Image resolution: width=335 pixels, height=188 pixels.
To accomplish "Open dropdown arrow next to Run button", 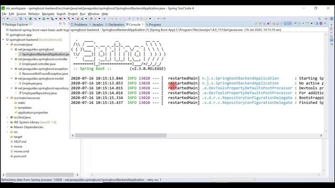I will [x=48, y=19].
